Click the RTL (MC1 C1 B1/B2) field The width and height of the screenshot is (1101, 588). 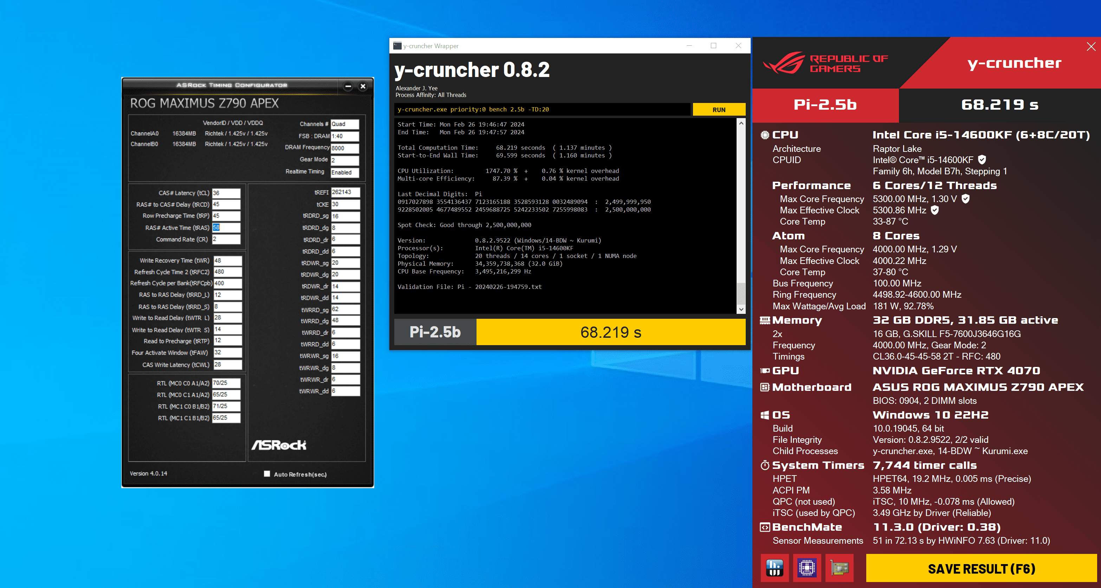click(x=226, y=418)
